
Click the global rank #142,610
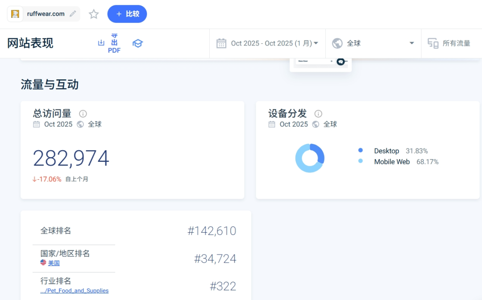(212, 231)
